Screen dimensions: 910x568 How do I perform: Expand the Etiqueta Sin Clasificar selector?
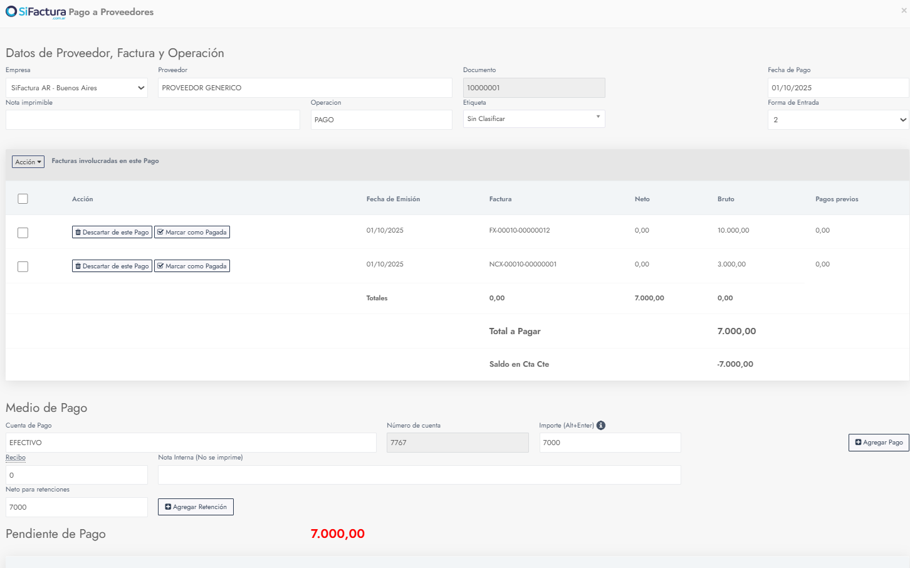click(x=534, y=118)
